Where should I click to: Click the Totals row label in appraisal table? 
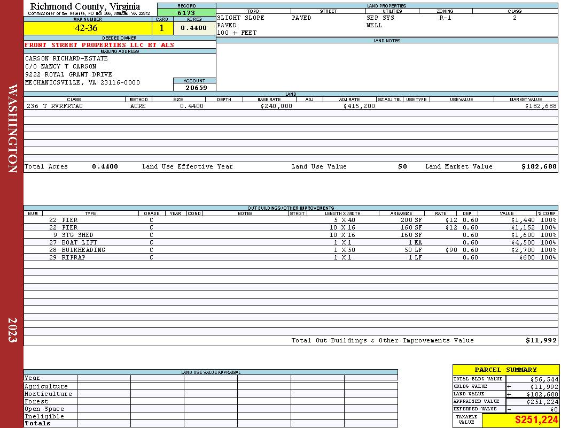click(x=37, y=423)
